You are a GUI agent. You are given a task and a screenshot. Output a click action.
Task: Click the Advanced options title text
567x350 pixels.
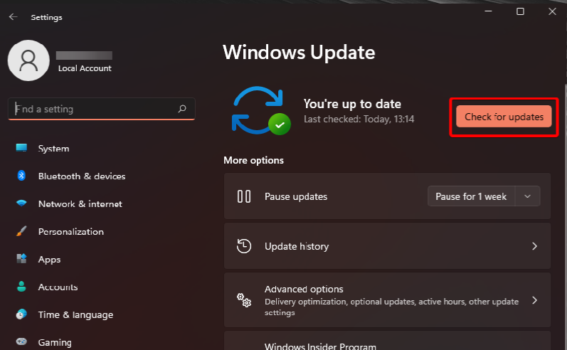pos(304,289)
